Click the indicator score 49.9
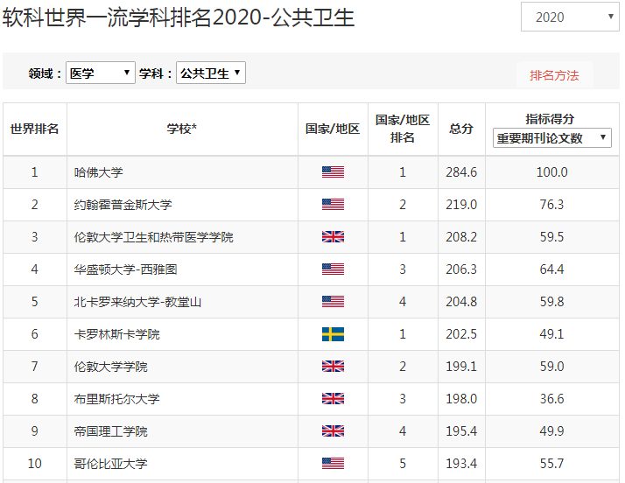This screenshot has height=483, width=625. pyautogui.click(x=552, y=430)
